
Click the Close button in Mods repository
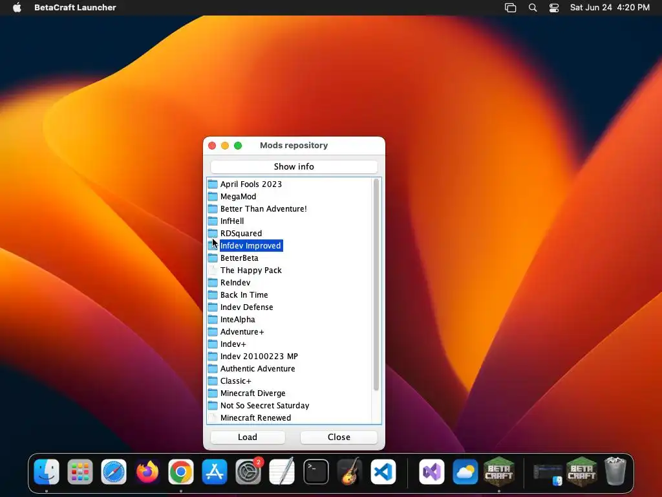(339, 437)
